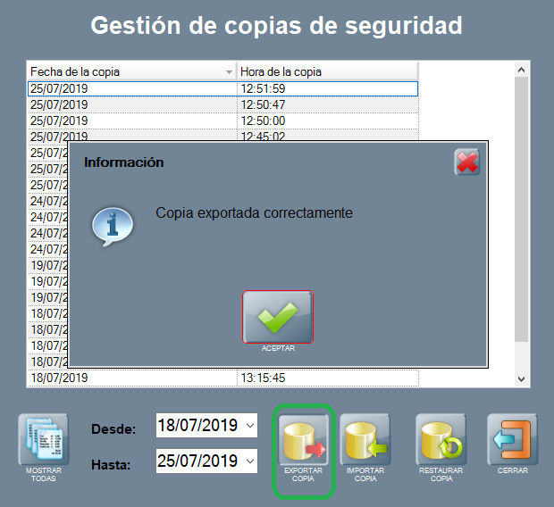
Task: Sort by Hora de la copia column header
Action: pos(326,71)
